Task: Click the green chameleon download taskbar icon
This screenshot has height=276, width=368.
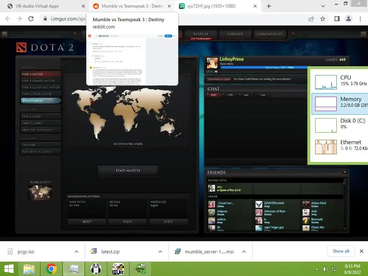Action: click(141, 269)
